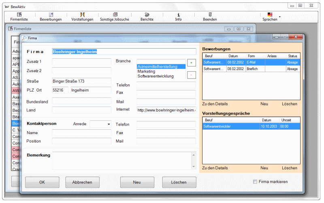The image size is (324, 203).
Task: Click the Straße field
Action: click(81, 81)
